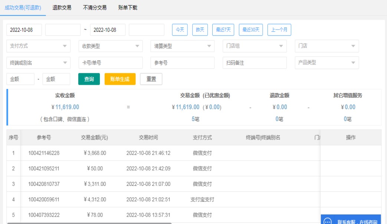Select transaction row with reference 100421146228

(x=44, y=153)
